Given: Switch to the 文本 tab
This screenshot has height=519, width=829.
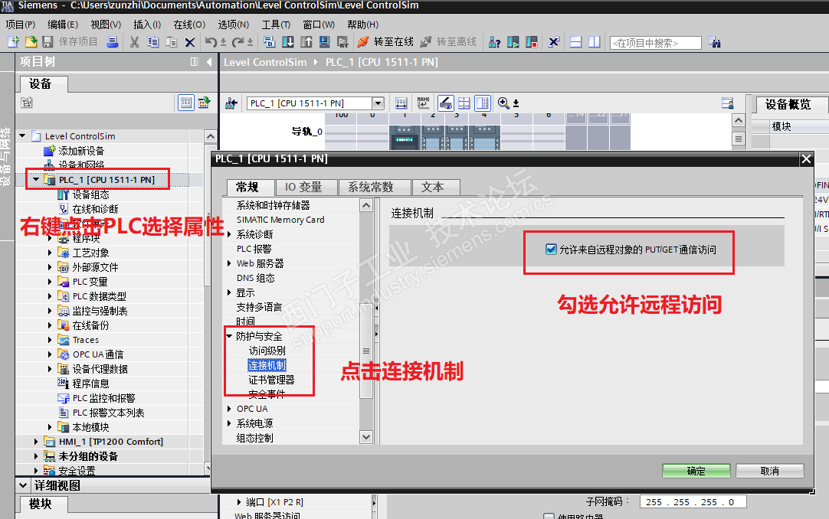Looking at the screenshot, I should pyautogui.click(x=436, y=187).
